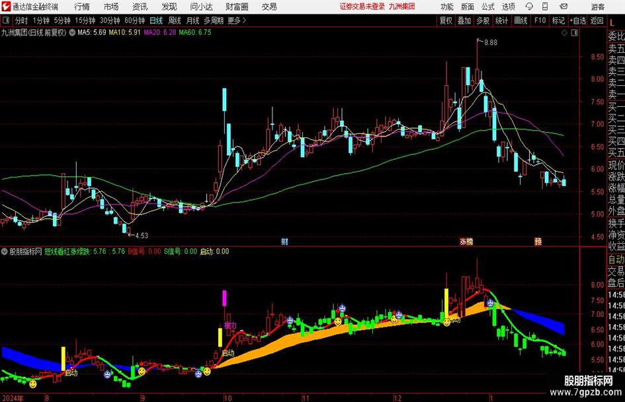Image resolution: width=625 pixels, height=402 pixels.
Task: Click the mobile phone icon in top bar
Action: pos(545,7)
